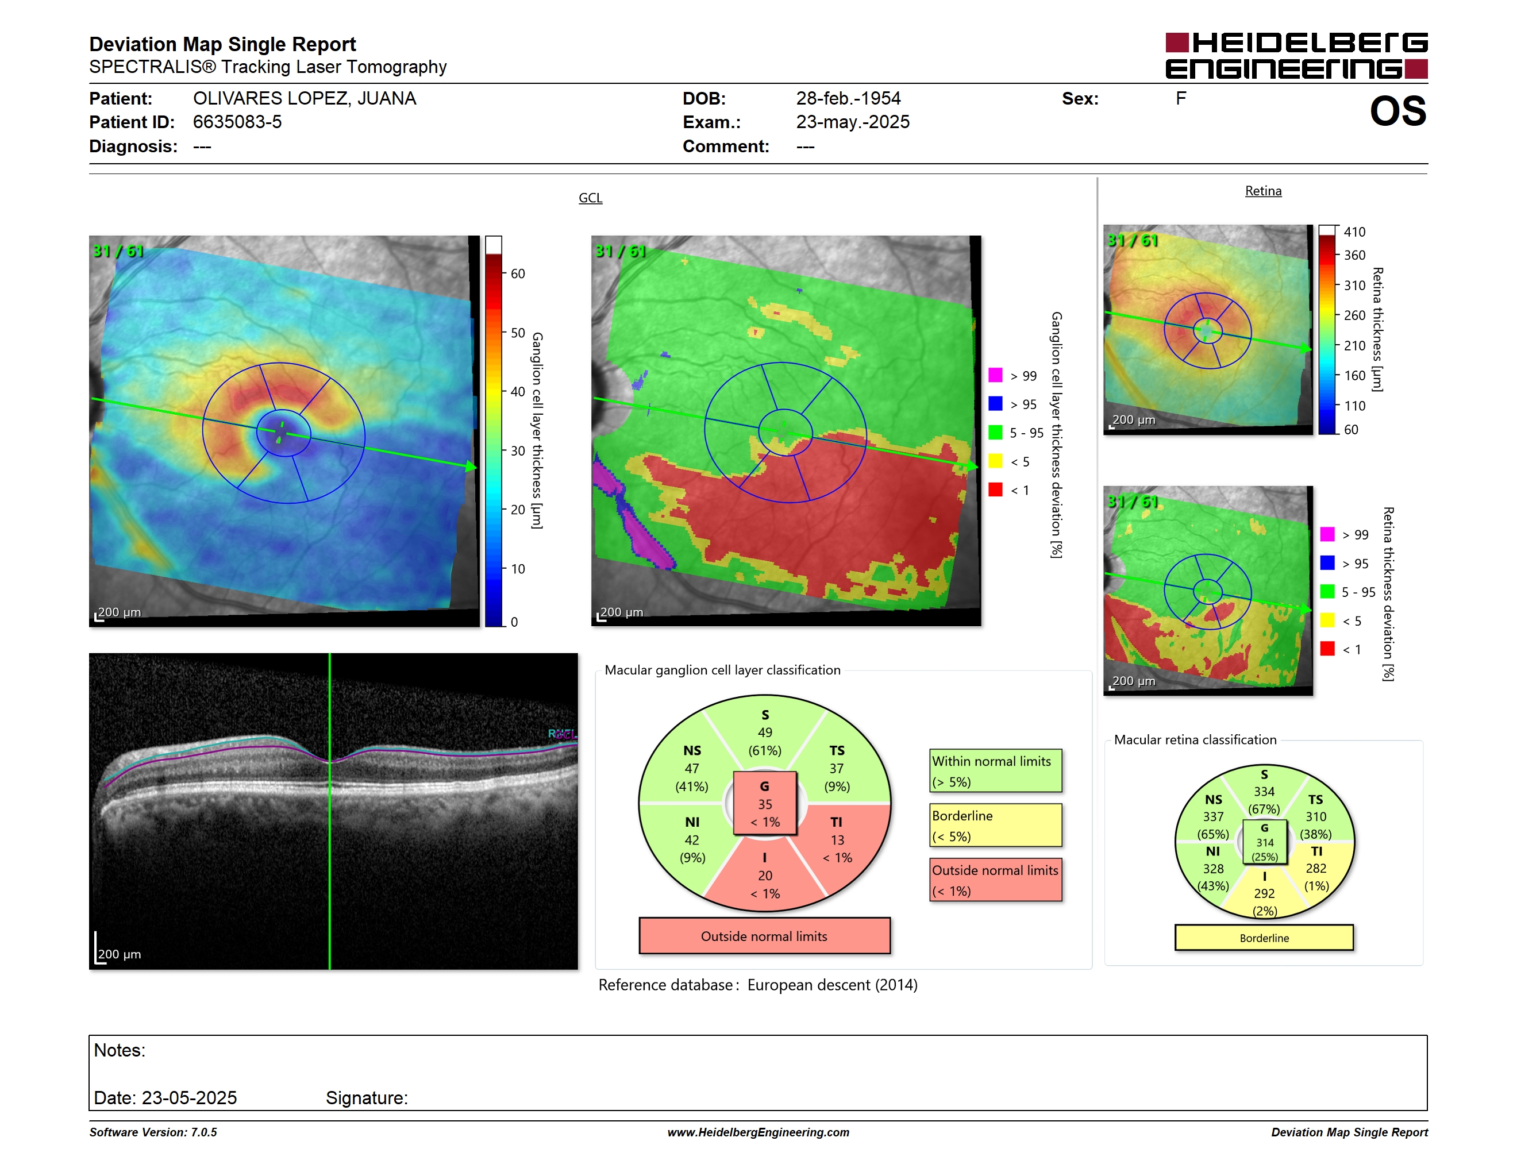This screenshot has height=1172, width=1517.
Task: Click the NI 42 (9%) sector of GCL chart
Action: (692, 839)
